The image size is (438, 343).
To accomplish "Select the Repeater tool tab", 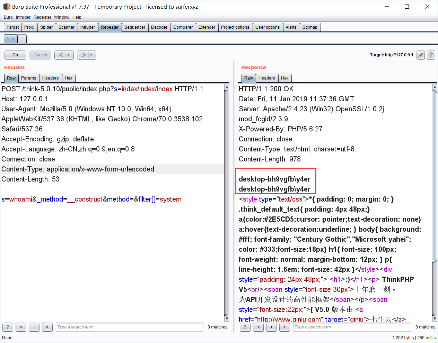I will point(110,27).
